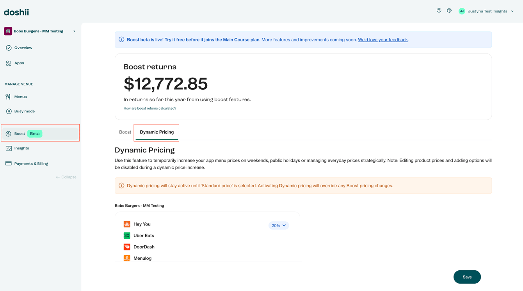Click the Menulog app logo
The image size is (523, 291).
point(127,258)
